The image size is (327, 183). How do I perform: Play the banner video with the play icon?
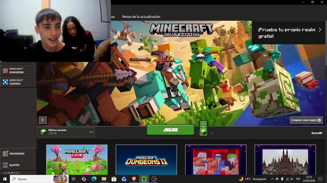tap(43, 120)
